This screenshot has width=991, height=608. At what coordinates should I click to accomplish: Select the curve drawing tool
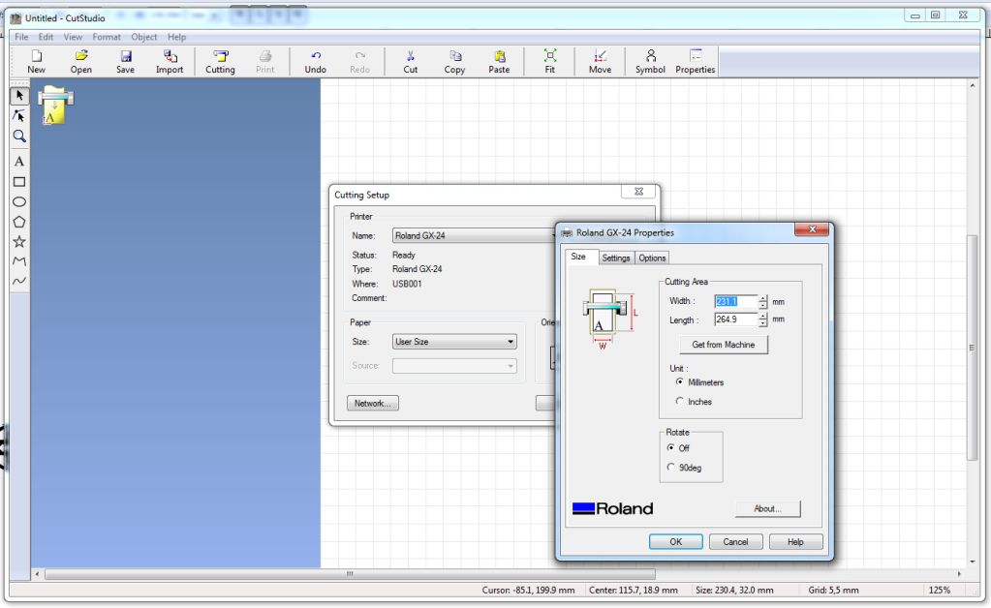[19, 281]
